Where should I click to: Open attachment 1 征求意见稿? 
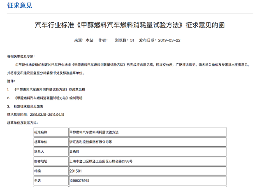[49, 89]
